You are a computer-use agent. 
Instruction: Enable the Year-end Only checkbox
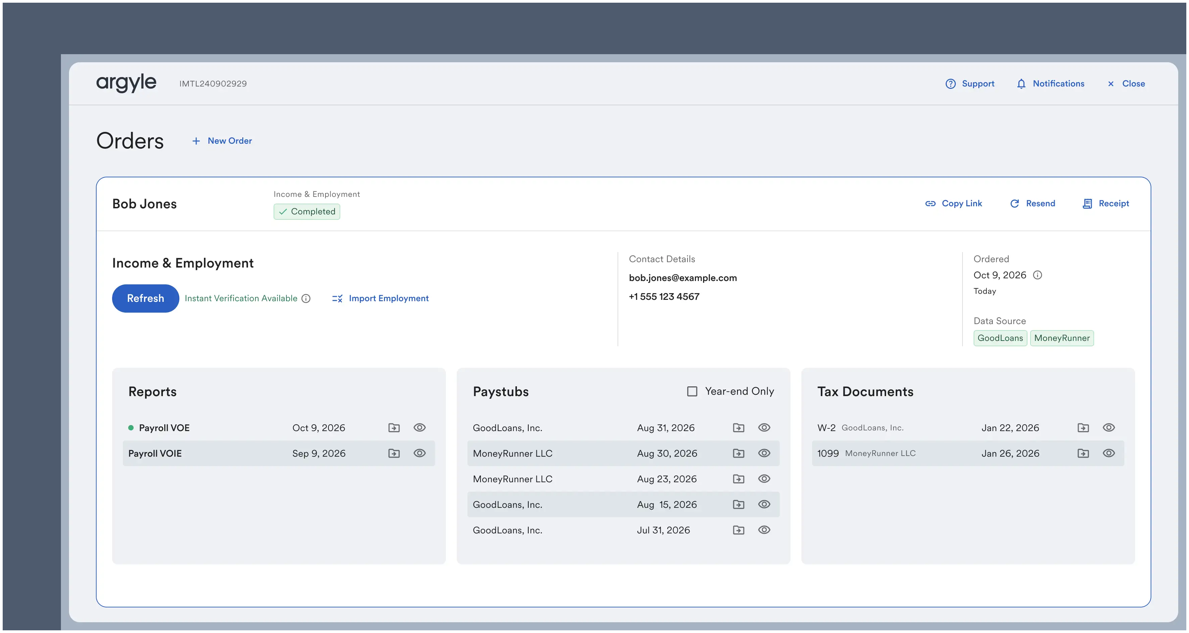point(692,391)
